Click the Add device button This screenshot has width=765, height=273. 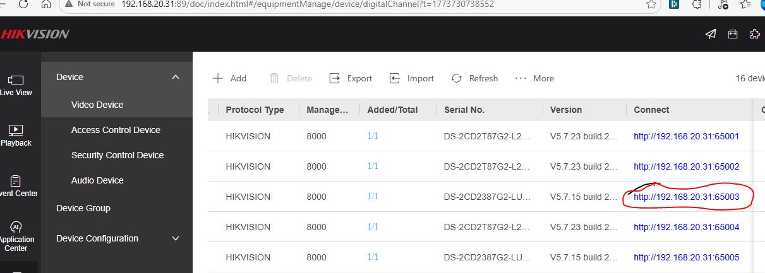(229, 78)
